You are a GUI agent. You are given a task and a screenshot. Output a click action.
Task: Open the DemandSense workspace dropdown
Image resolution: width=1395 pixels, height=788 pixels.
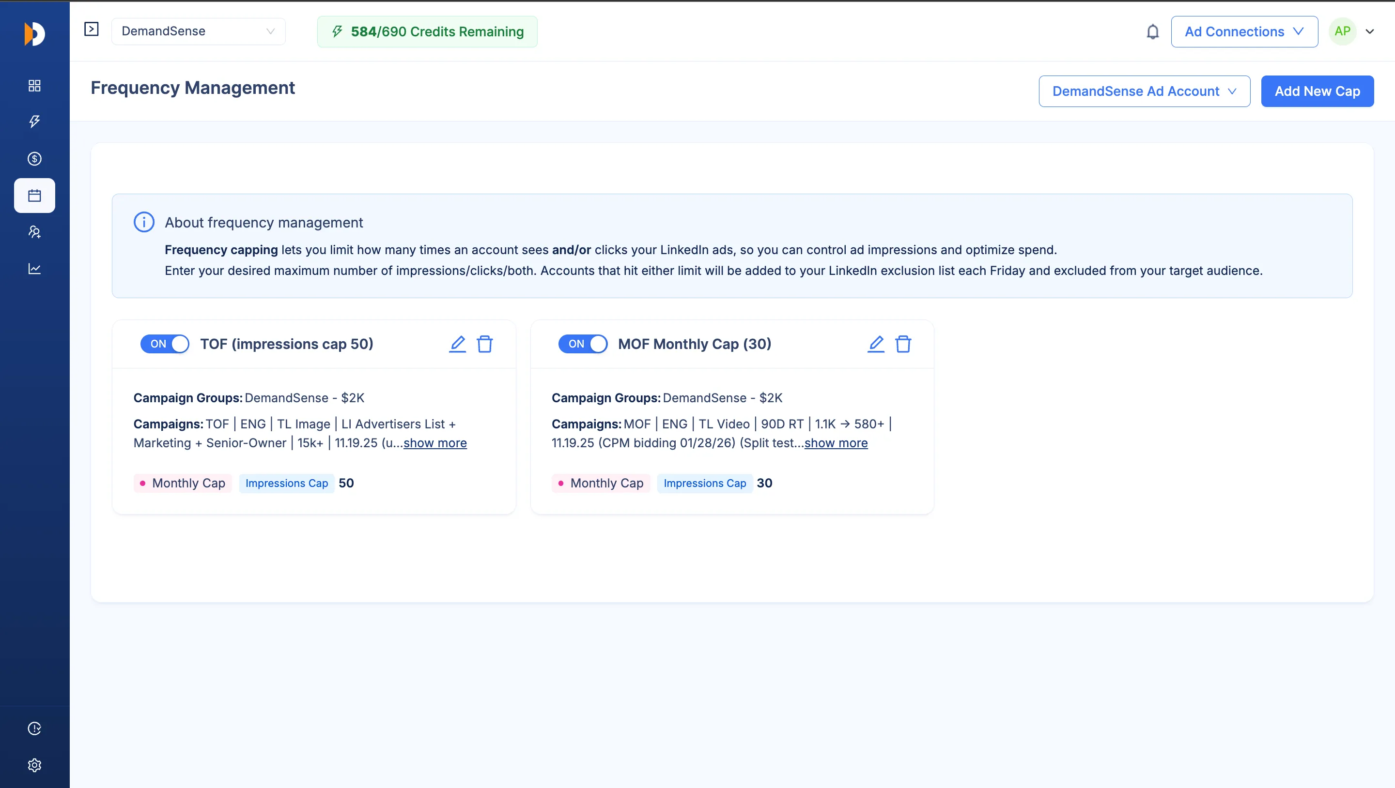coord(198,31)
